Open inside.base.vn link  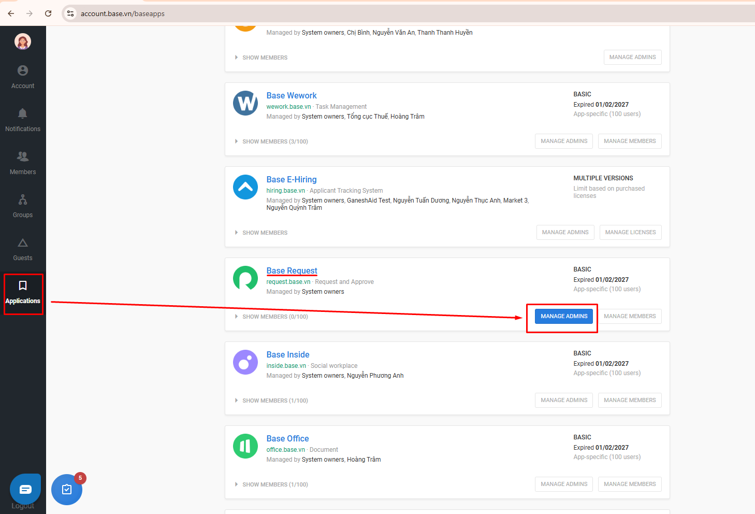[286, 366]
